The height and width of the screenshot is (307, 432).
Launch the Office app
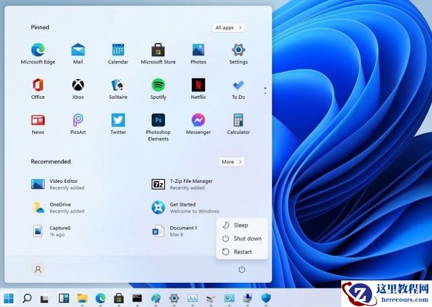point(38,89)
